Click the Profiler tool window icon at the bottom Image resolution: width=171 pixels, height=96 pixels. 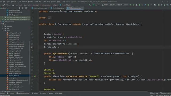click(x=41, y=93)
